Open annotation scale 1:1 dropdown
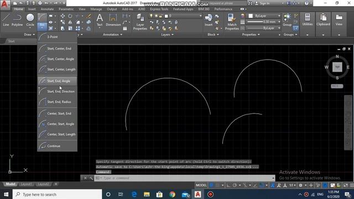The height and width of the screenshot is (199, 354). point(293,185)
